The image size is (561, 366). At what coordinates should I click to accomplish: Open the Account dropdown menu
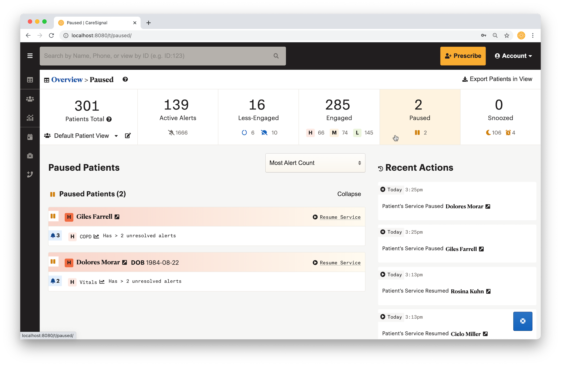click(513, 56)
